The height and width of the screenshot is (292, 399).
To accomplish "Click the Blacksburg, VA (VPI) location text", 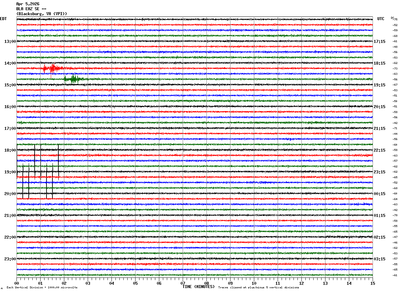I will 42,14.
